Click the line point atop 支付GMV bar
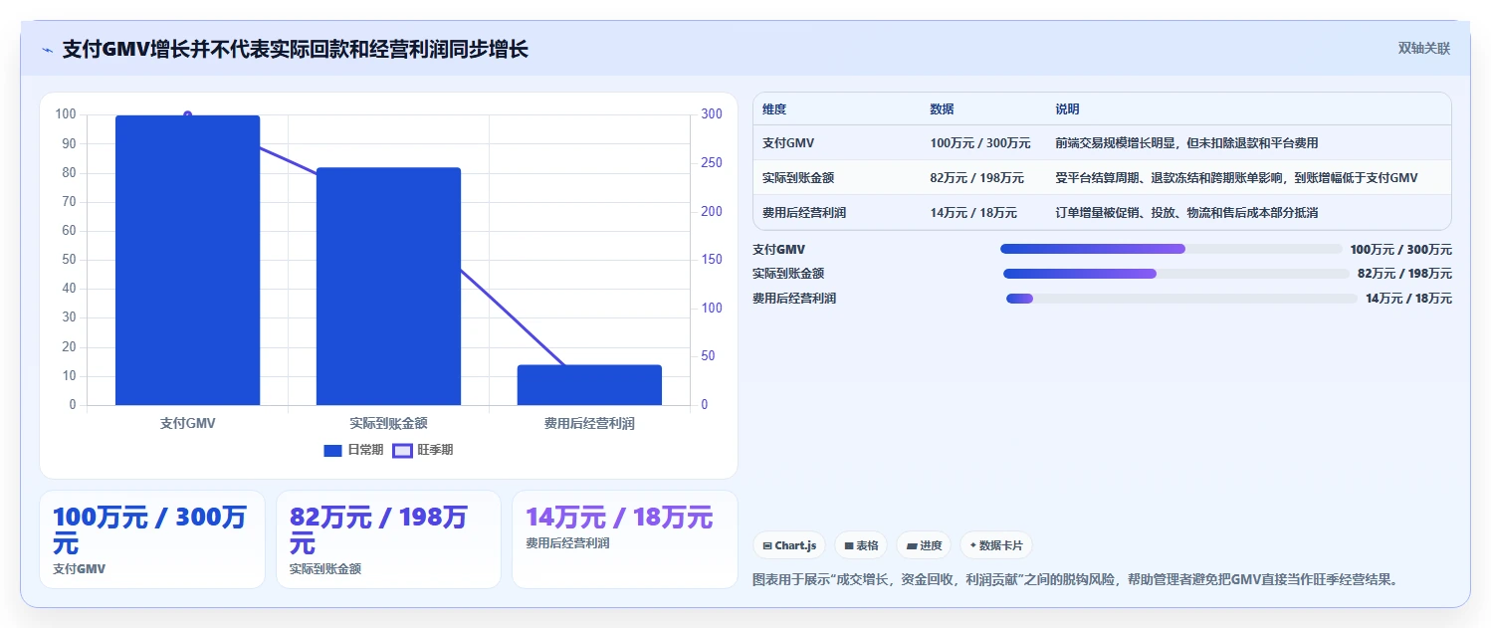Screen dimensions: 1491x628 [187, 115]
